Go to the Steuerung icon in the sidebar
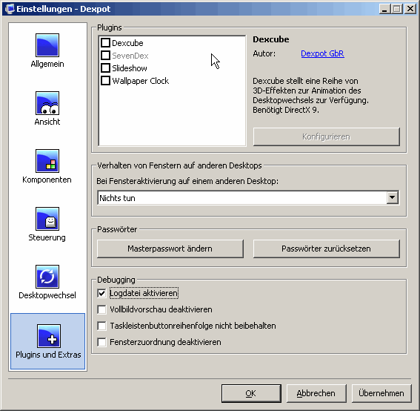This screenshot has width=420, height=411. tap(47, 219)
